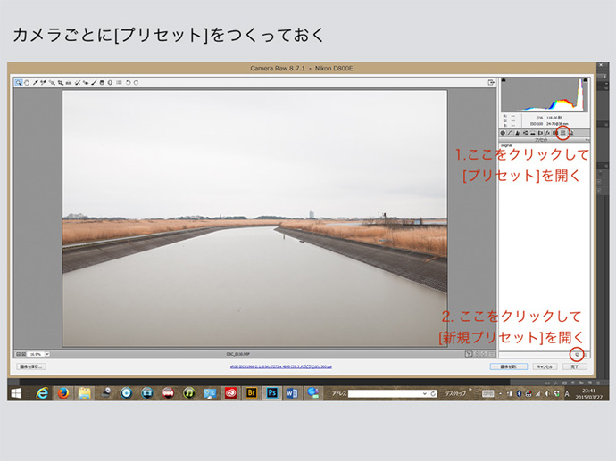Select the Graduated Filter tool
Screen dimensions: 616x461
[x=102, y=83]
